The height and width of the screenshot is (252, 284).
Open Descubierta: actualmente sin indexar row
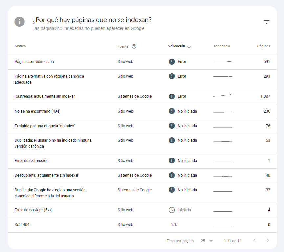click(47, 175)
